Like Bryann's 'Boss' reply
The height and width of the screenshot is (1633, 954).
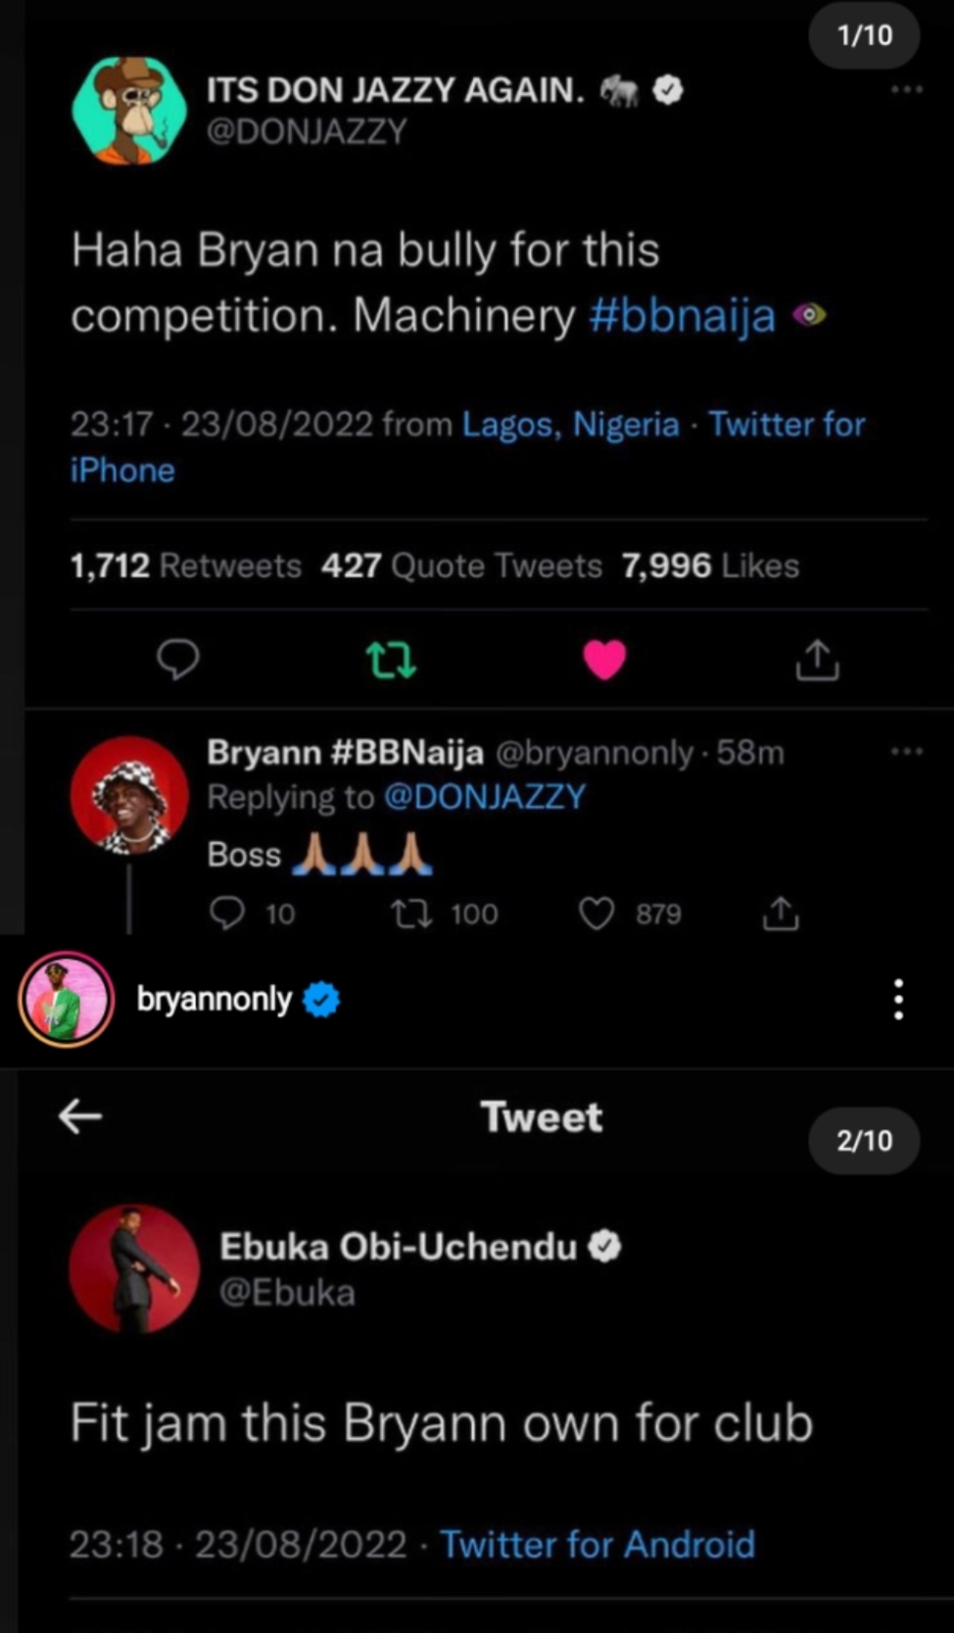tap(596, 914)
